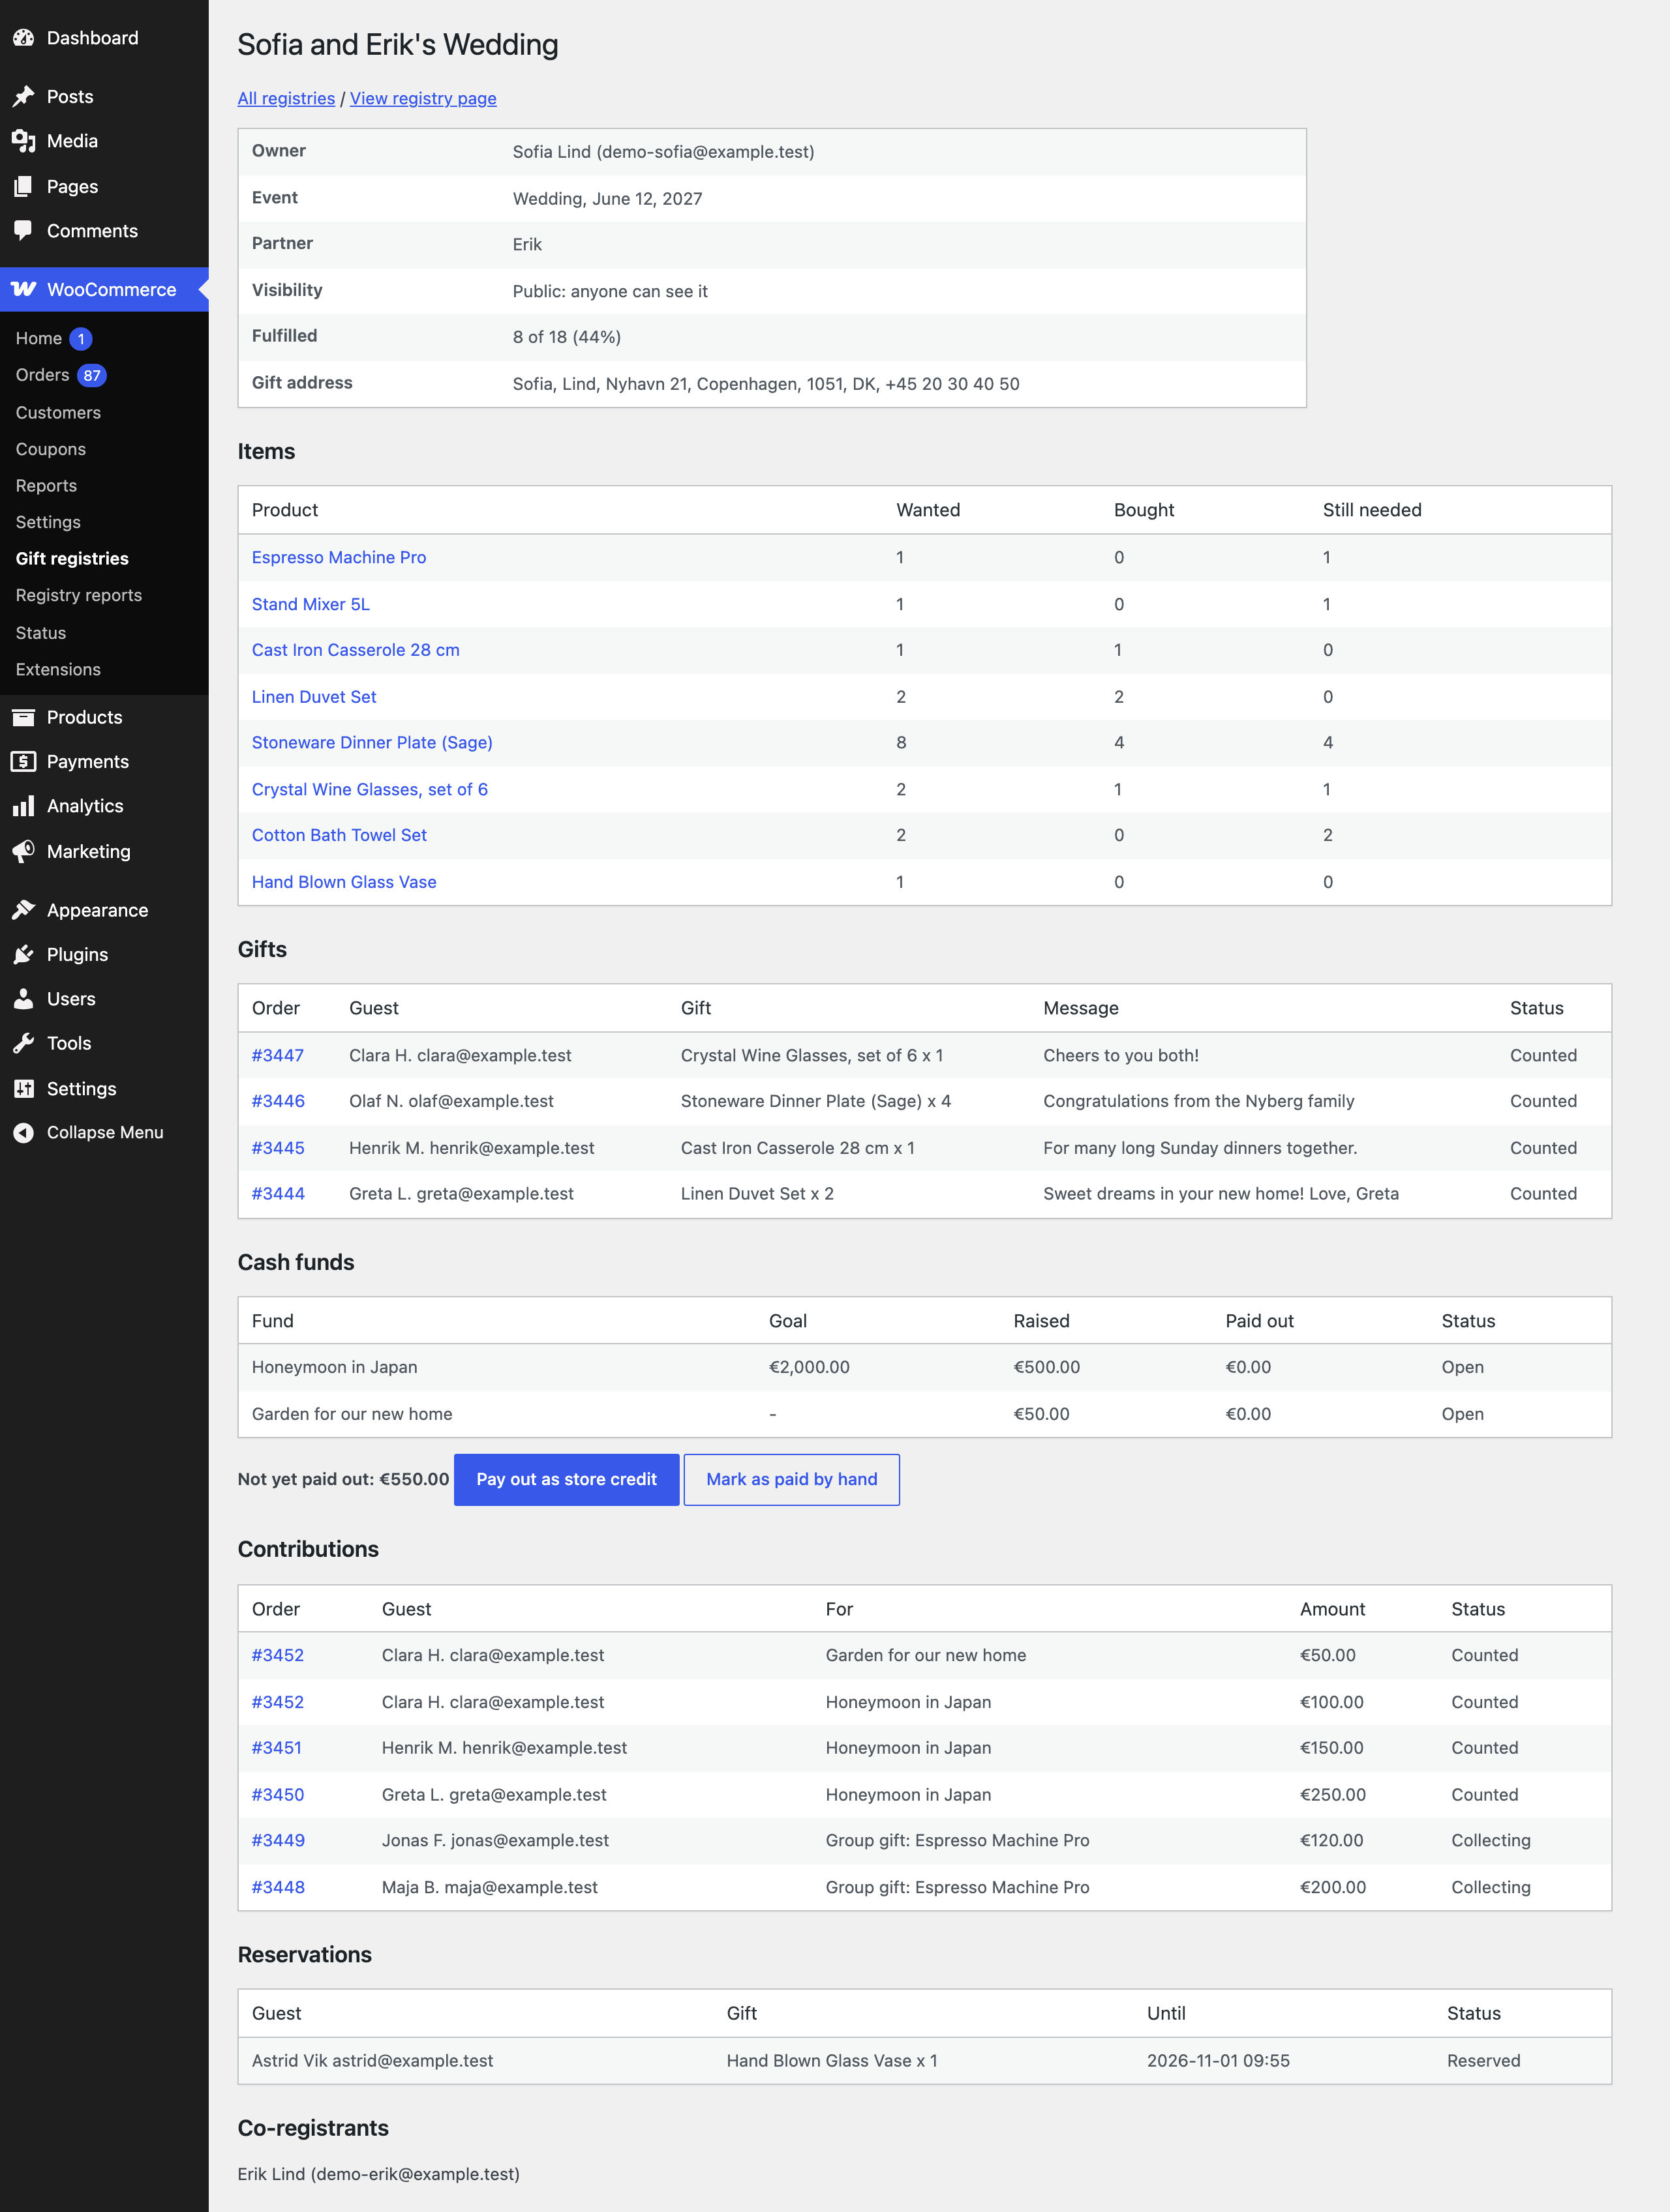Open WooCommerce Home submenu item
1670x2212 pixels.
39,339
